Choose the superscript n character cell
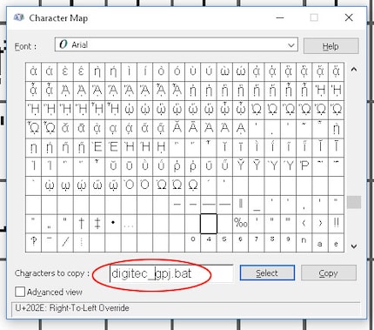This screenshot has height=330, width=374. (304, 242)
